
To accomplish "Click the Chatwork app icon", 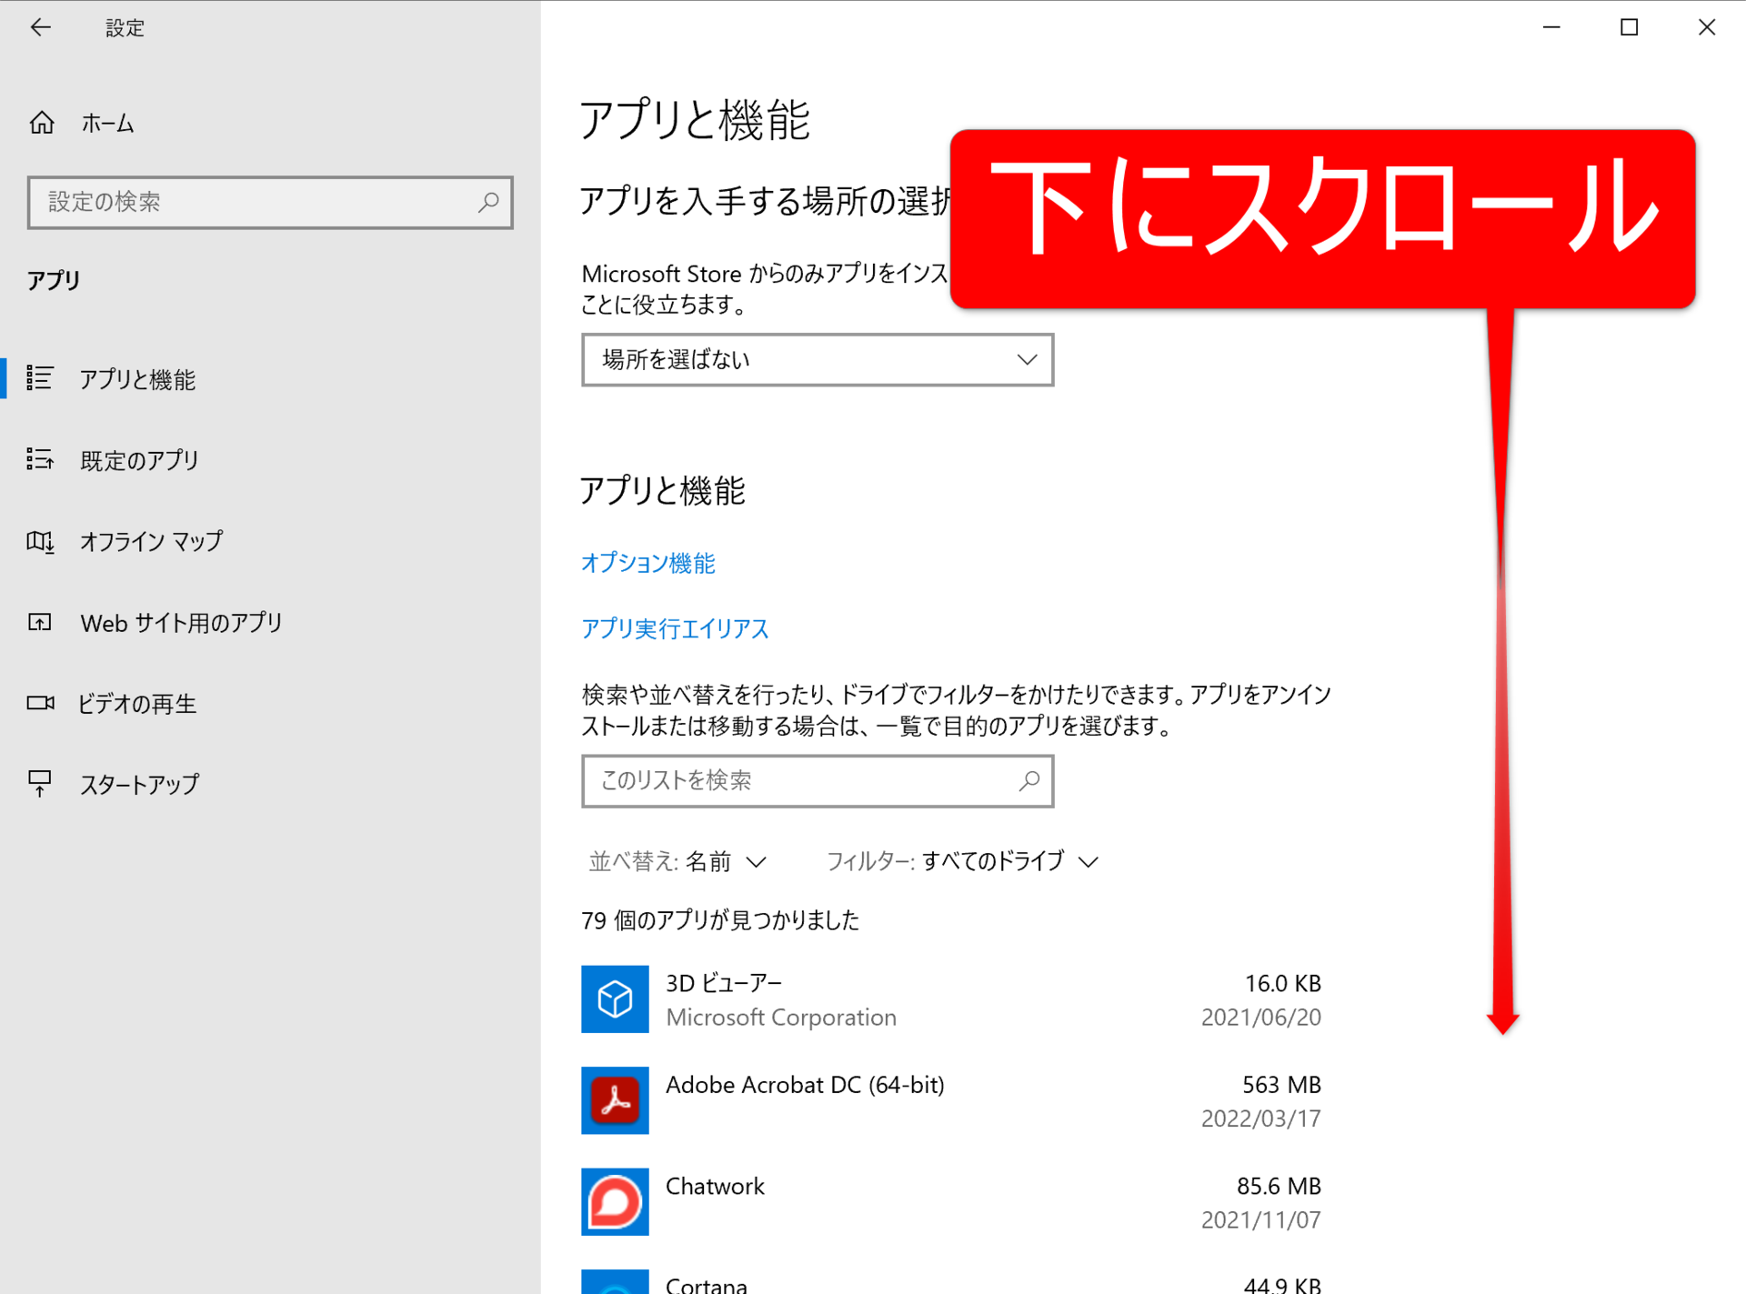I will click(x=615, y=1201).
